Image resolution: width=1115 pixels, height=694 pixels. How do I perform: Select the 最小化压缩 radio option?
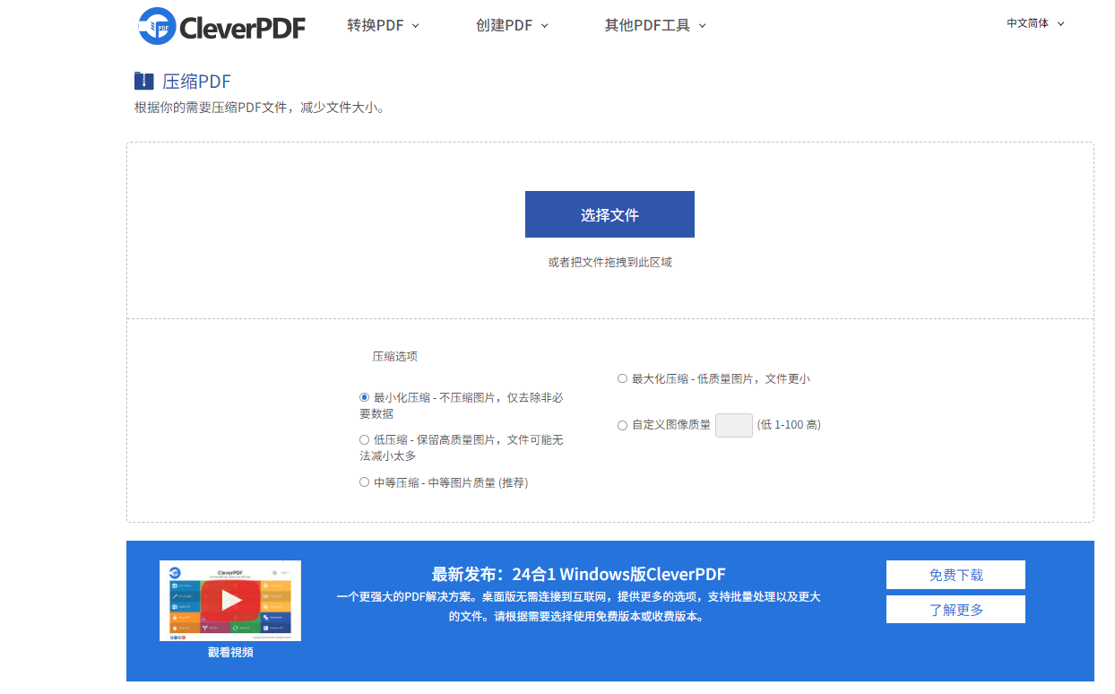coord(365,397)
